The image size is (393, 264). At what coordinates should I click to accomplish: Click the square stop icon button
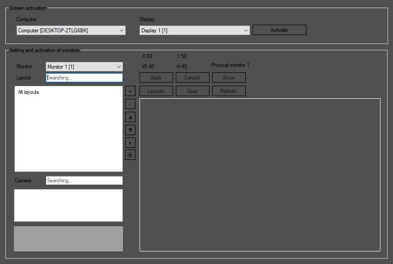point(130,155)
